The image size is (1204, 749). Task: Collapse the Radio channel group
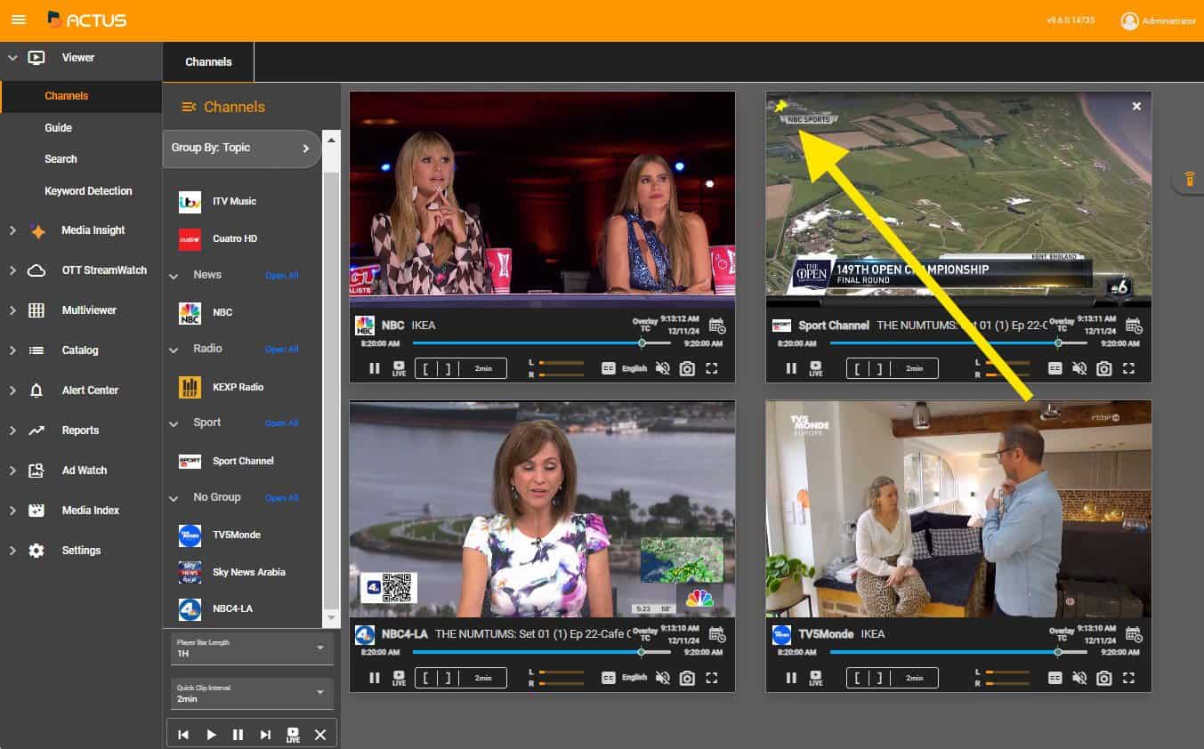174,350
